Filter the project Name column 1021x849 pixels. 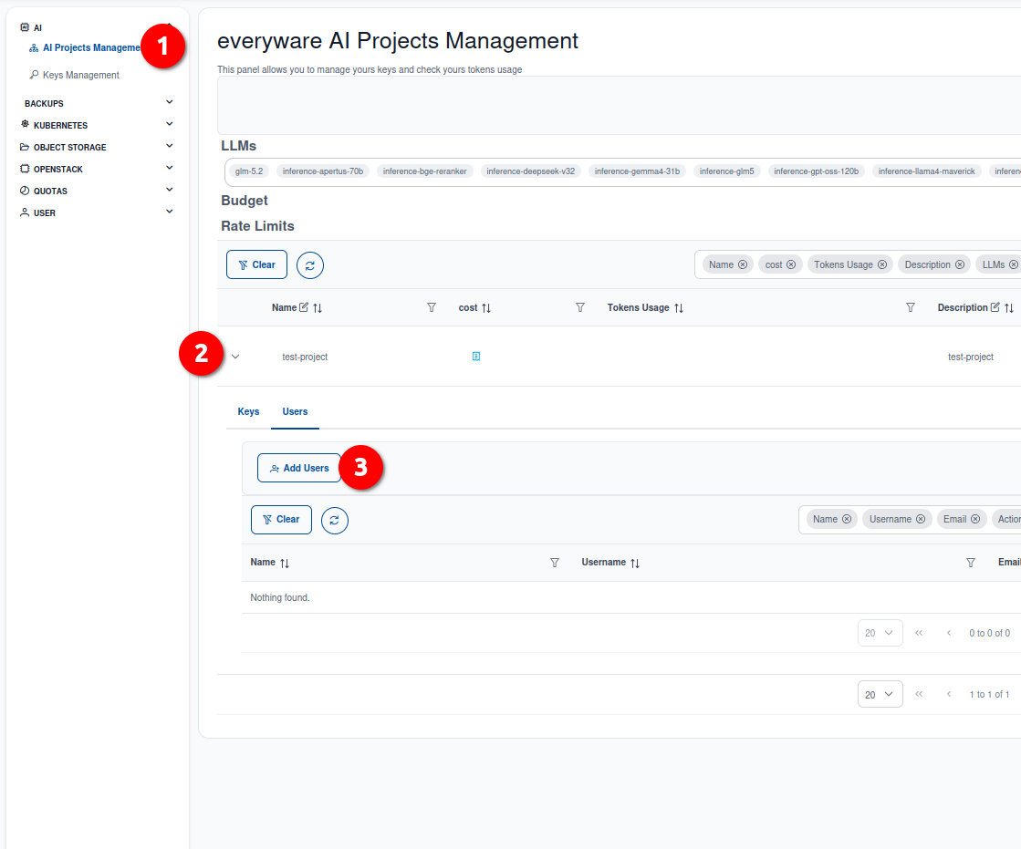click(x=431, y=307)
